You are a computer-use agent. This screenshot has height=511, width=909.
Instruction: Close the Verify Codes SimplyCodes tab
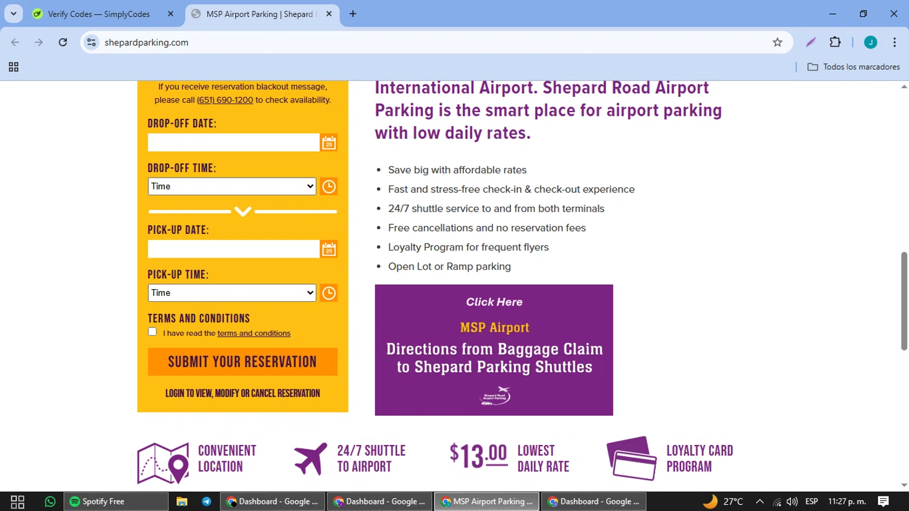tap(170, 14)
